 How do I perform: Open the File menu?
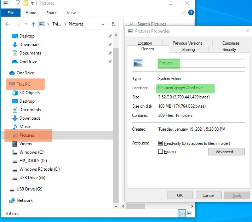click(x=11, y=13)
